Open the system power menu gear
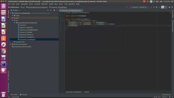This screenshot has height=98, width=174. pyautogui.click(x=172, y=1)
